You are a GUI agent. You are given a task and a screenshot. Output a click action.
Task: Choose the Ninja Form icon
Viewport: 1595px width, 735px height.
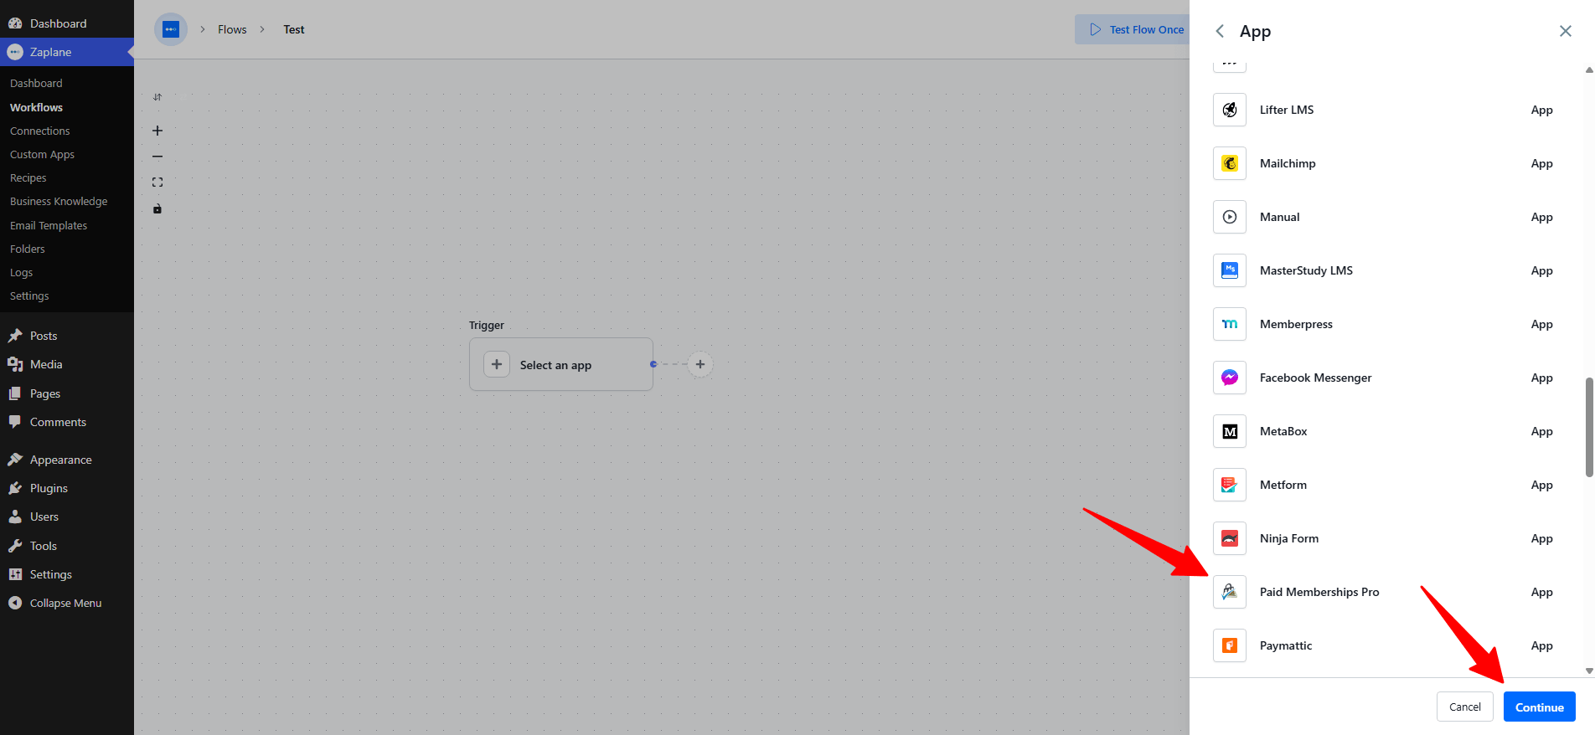click(1230, 538)
